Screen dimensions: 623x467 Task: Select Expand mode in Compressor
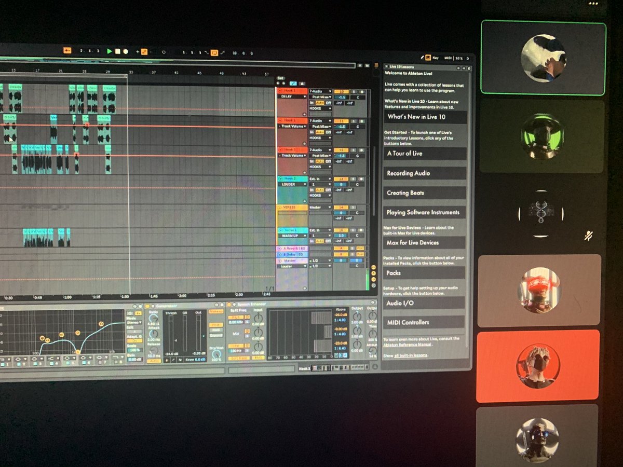[x=215, y=335]
